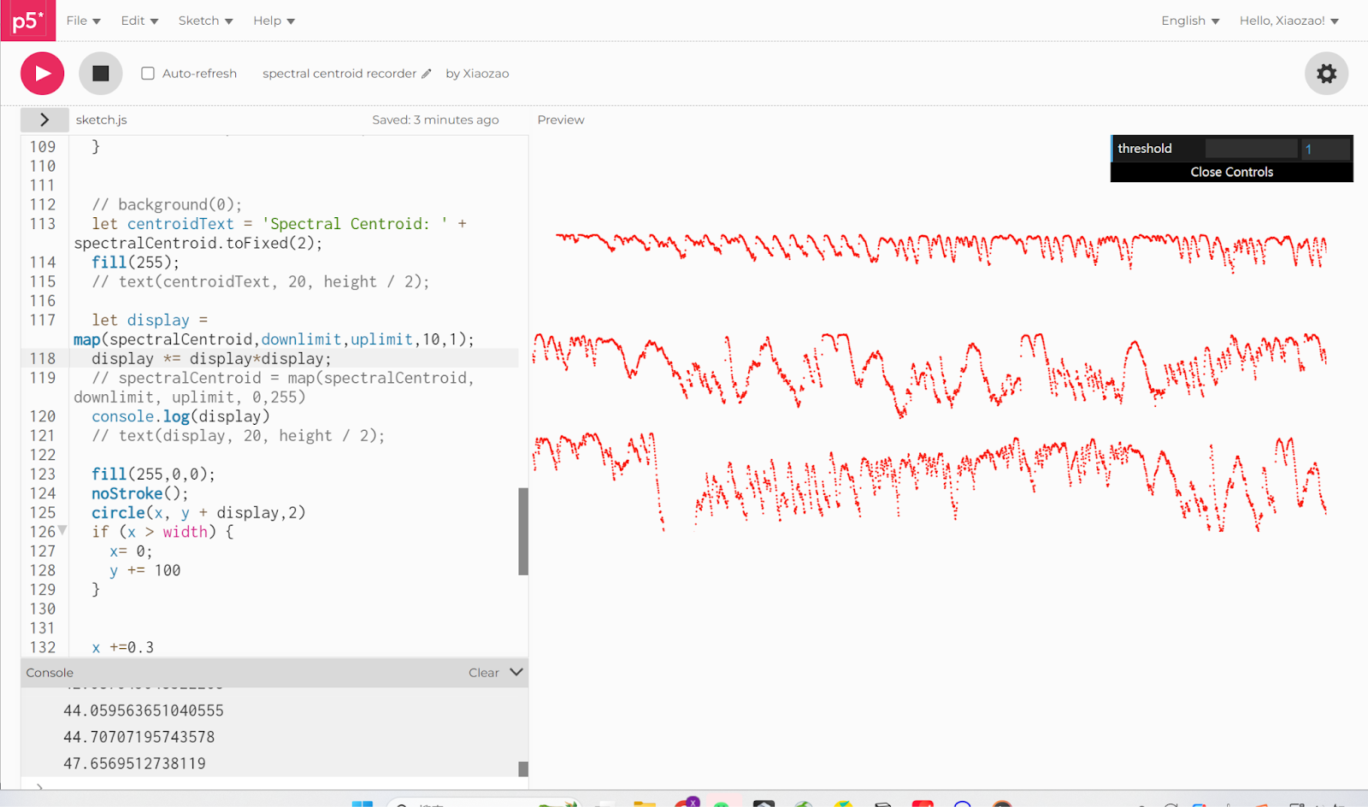Open the Hello, Xiaozao! account dropdown
Viewport: 1368px width, 807px height.
1288,21
